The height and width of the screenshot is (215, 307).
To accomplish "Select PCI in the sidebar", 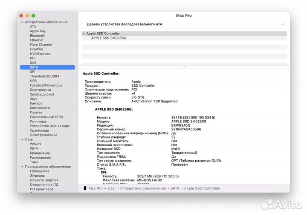I will [x=32, y=58].
